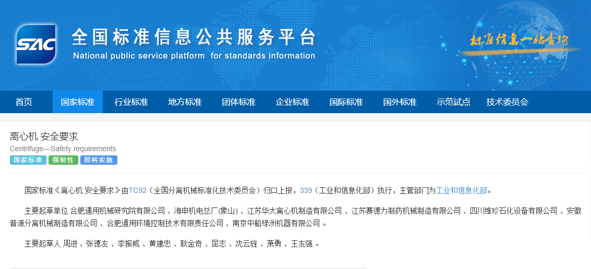Click the TC92 committee link

pyautogui.click(x=137, y=190)
